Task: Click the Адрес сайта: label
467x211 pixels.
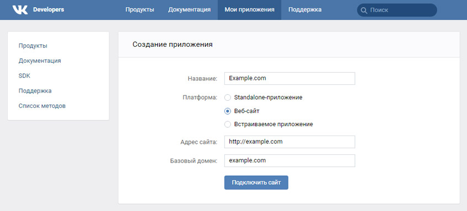Action: tap(199, 142)
